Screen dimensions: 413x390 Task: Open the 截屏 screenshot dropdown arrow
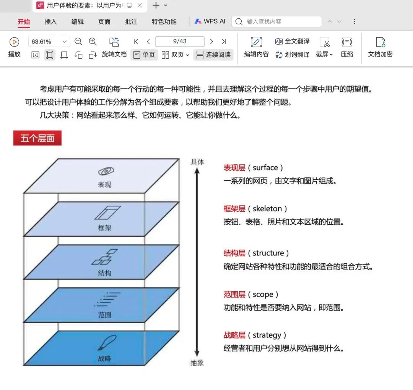(332, 55)
